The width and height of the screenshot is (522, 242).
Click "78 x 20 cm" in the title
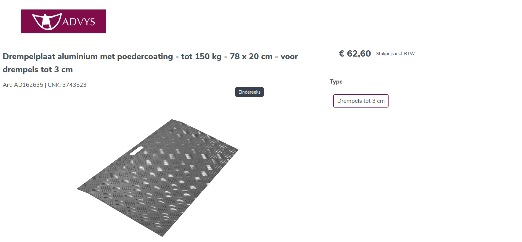(251, 57)
